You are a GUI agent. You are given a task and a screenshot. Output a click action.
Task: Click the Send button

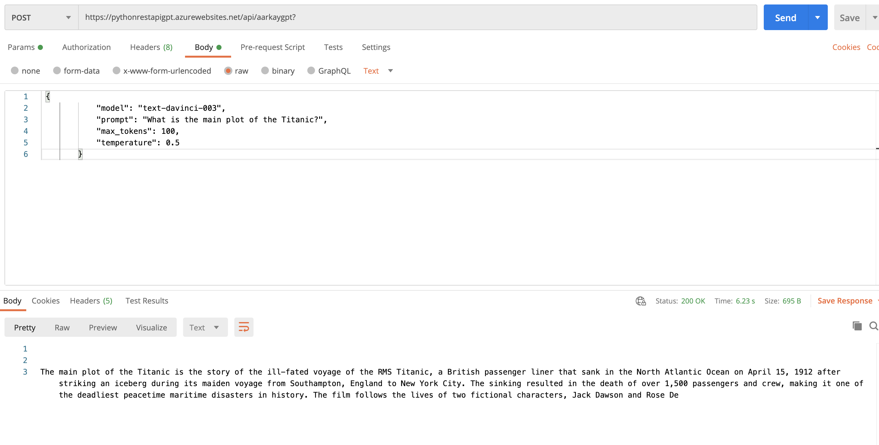click(785, 17)
